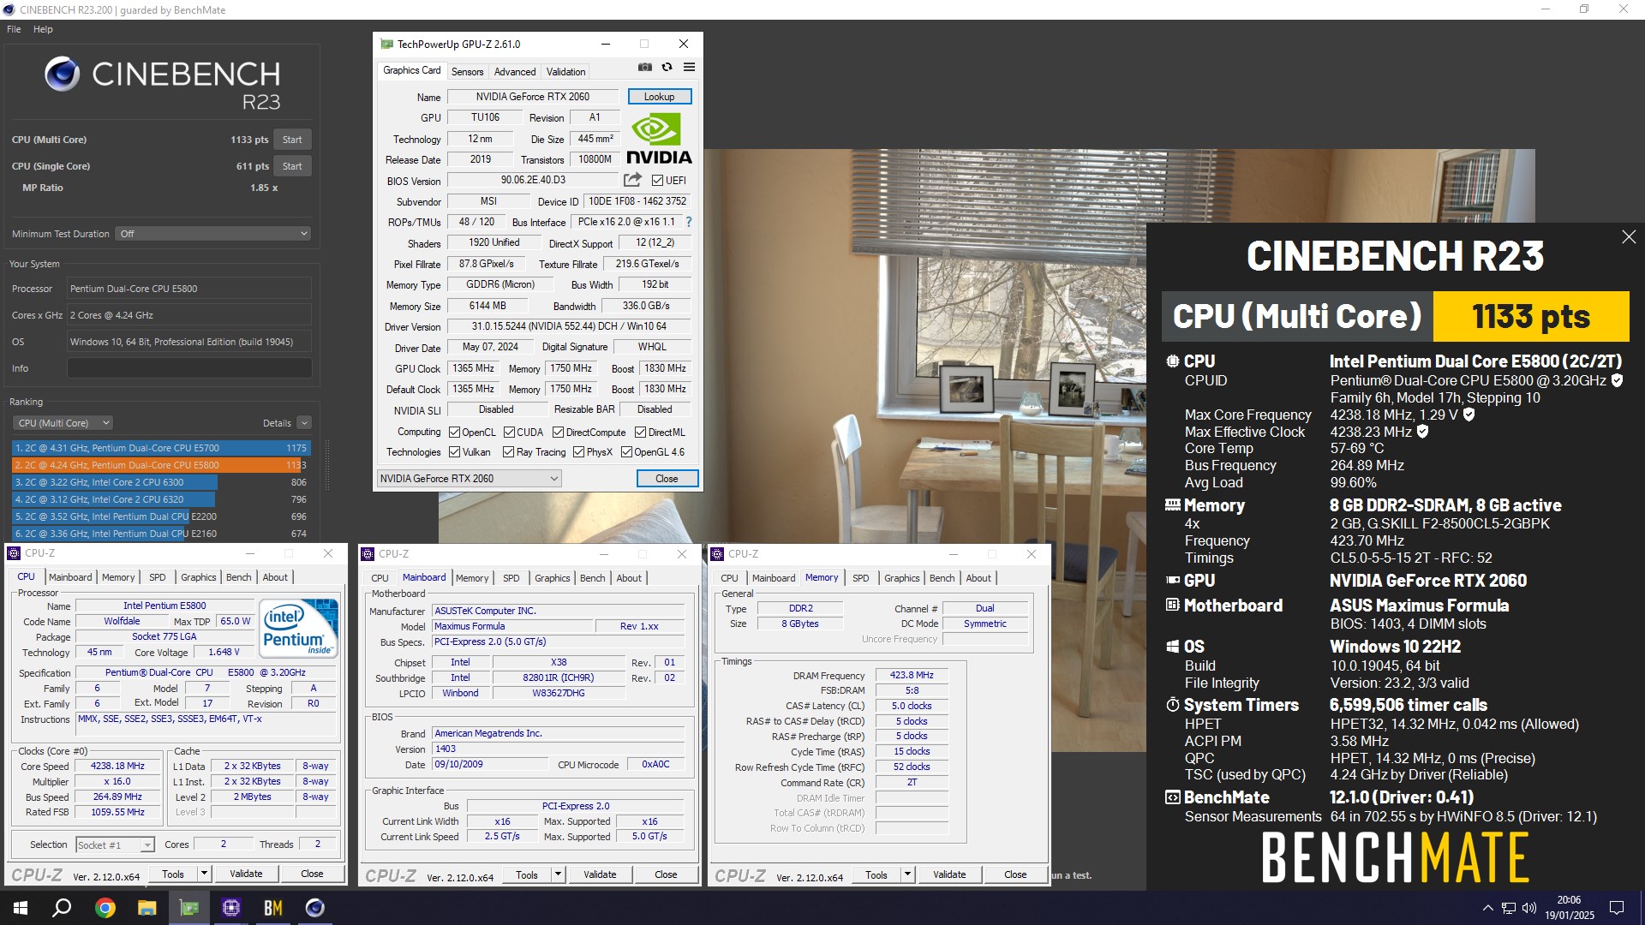The width and height of the screenshot is (1645, 925).
Task: Open the Bench tab in the CPU-Z Memory window
Action: pyautogui.click(x=942, y=578)
